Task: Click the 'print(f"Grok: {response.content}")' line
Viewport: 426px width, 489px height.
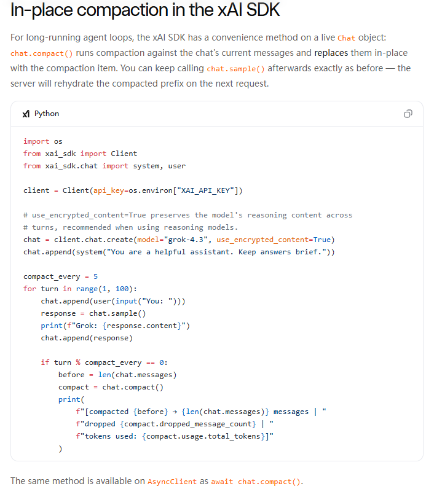Action: pos(115,326)
